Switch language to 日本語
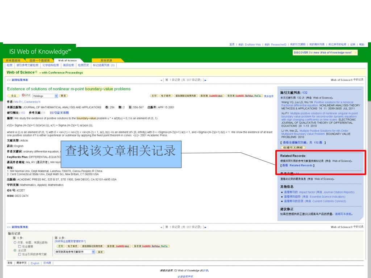The height and width of the screenshot is (278, 371). (47, 263)
